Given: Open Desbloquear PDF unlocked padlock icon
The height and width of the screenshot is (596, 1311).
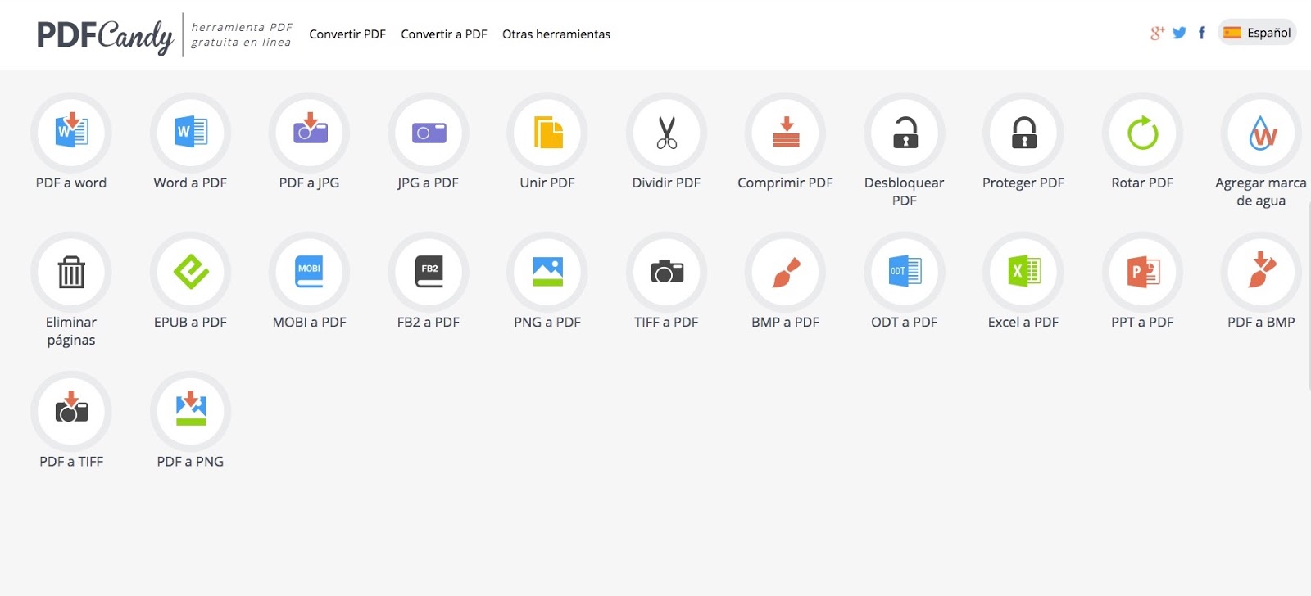Looking at the screenshot, I should tap(905, 133).
